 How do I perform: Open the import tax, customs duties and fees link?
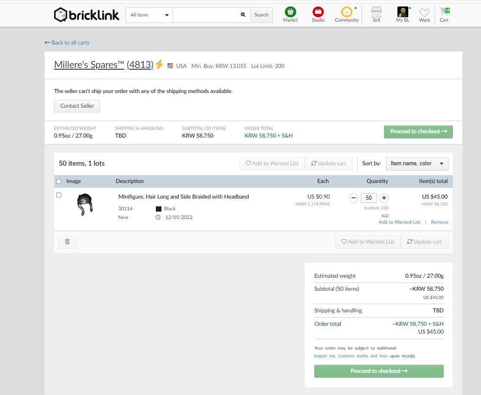[x=351, y=356]
